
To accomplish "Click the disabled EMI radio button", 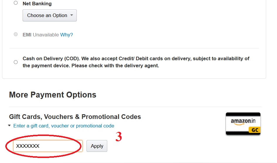I will coord(16,34).
